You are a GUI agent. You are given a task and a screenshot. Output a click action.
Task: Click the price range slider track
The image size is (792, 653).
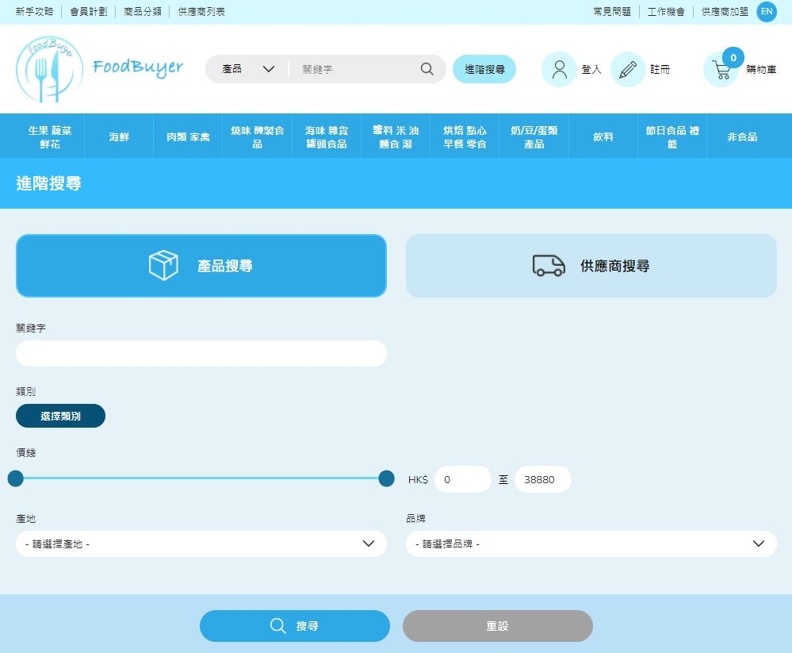coord(201,478)
